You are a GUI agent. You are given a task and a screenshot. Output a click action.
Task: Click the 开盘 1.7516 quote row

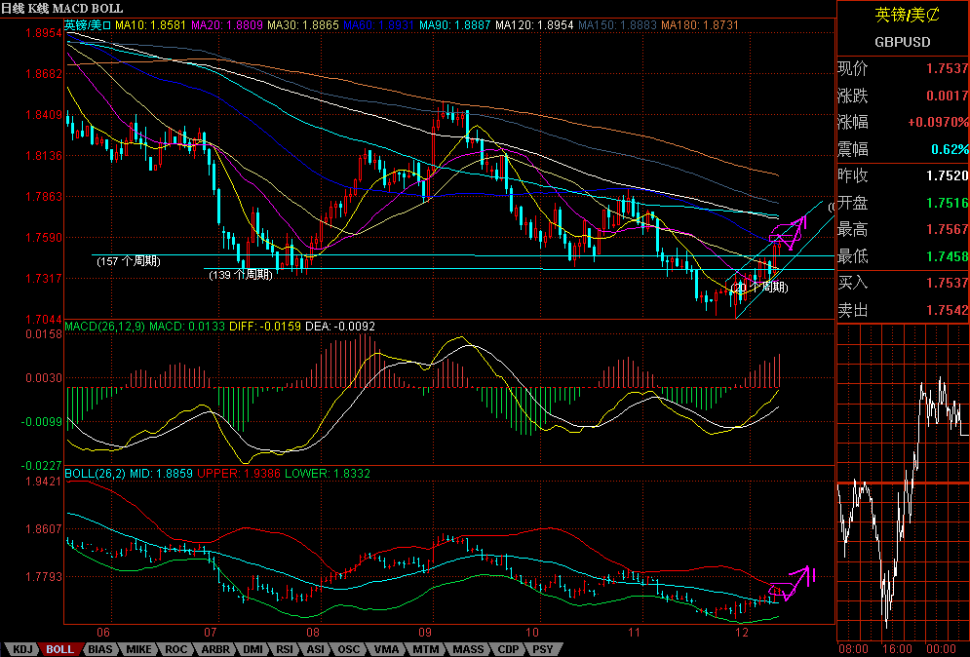[903, 203]
